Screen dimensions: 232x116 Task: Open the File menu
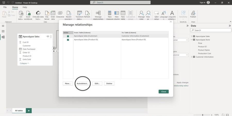click(x=5, y=7)
